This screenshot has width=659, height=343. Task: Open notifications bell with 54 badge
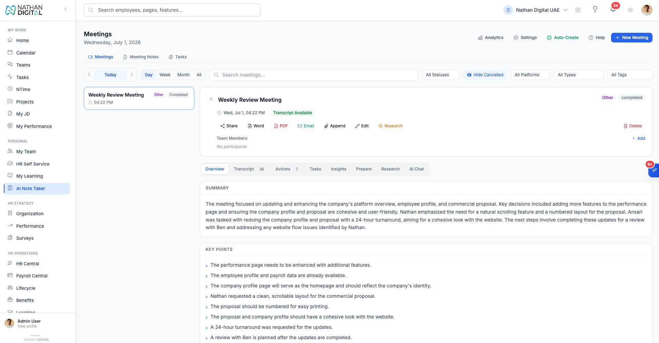(613, 9)
